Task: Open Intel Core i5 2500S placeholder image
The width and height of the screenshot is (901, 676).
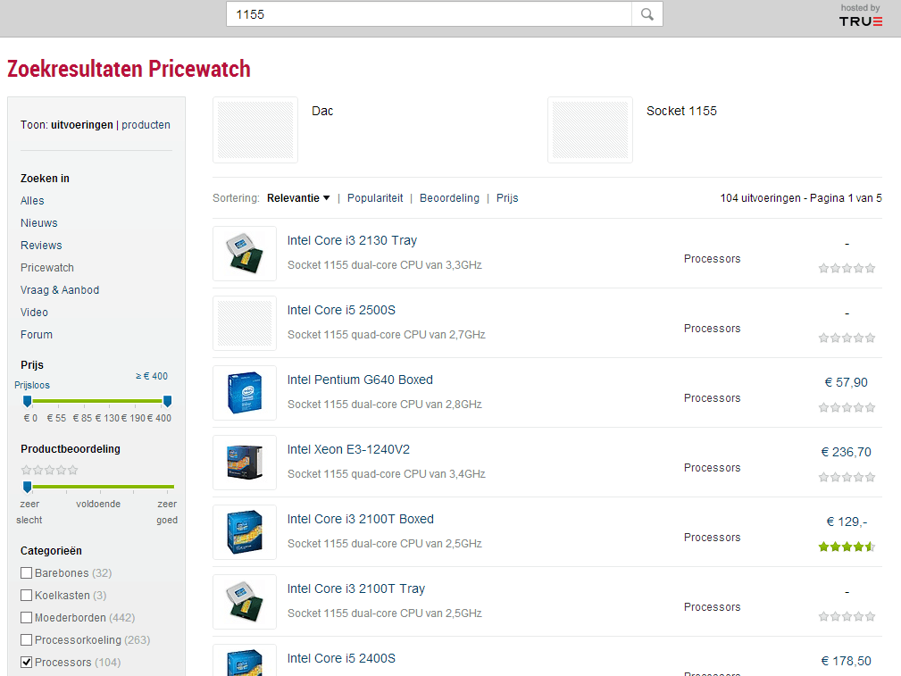Action: pos(245,323)
